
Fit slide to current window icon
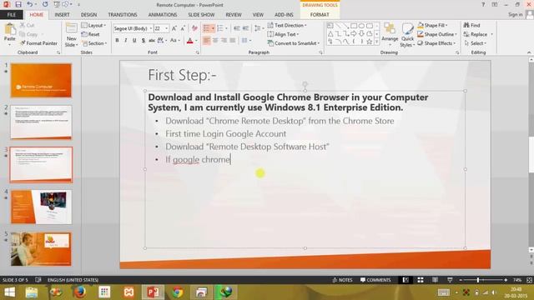[529, 280]
